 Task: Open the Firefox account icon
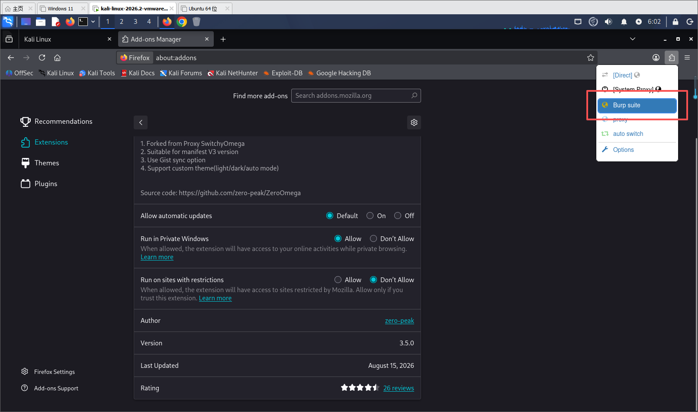[656, 58]
